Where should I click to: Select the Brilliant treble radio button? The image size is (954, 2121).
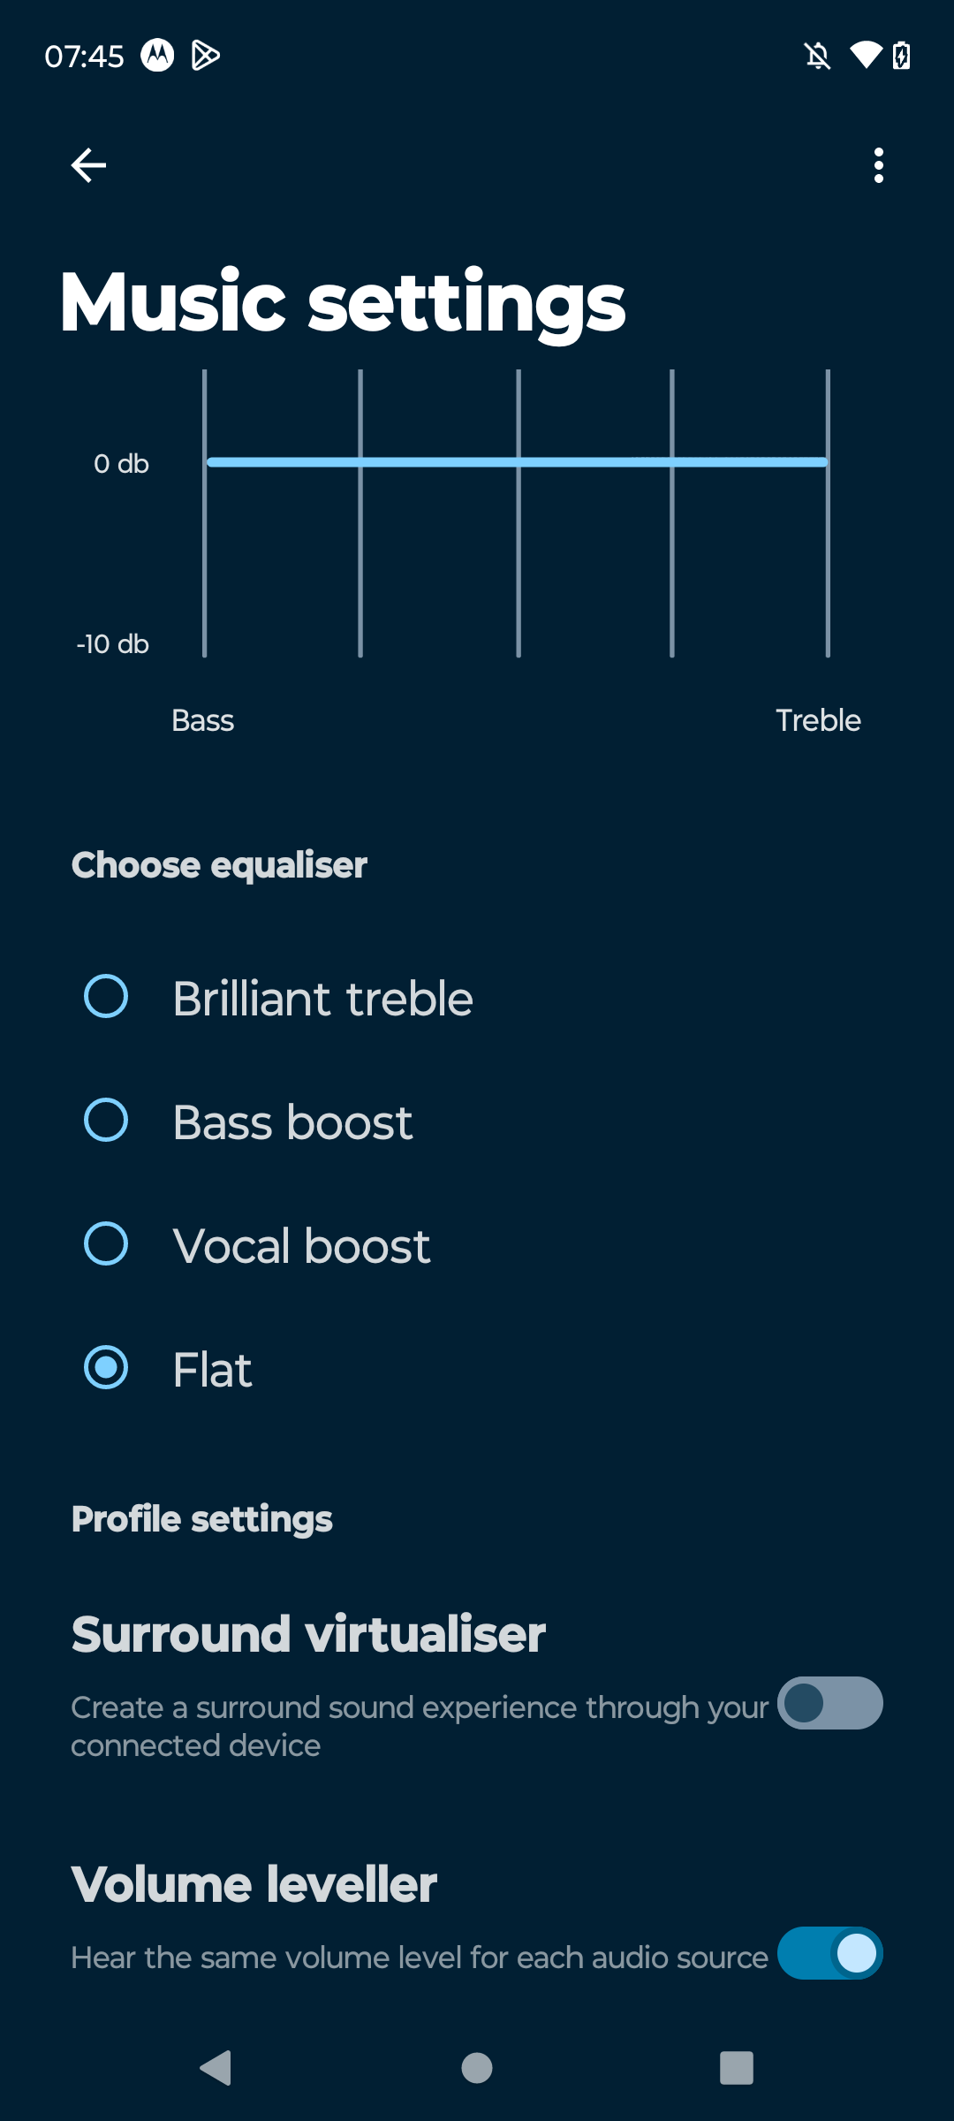point(106,997)
